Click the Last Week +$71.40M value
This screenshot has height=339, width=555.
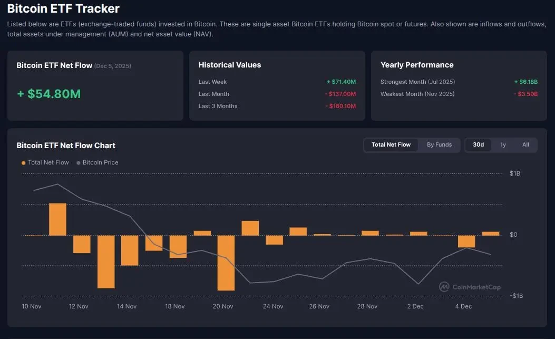[x=342, y=82]
